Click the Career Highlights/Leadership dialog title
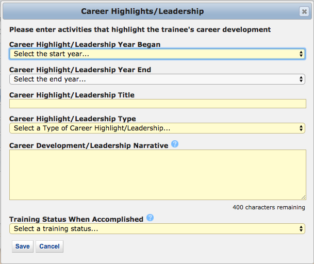Screen dimensions: 314x264 (x=142, y=11)
